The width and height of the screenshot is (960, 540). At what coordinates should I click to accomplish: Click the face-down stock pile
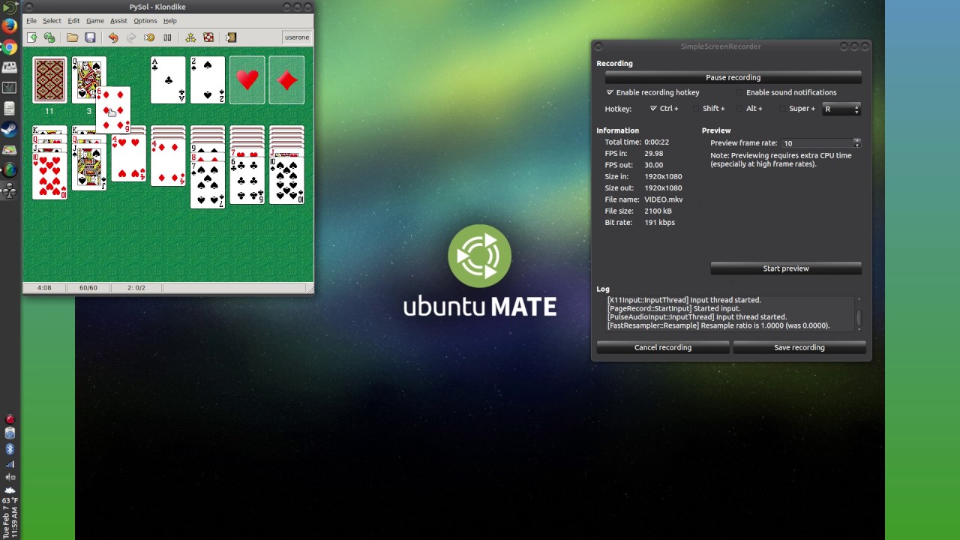tap(49, 79)
